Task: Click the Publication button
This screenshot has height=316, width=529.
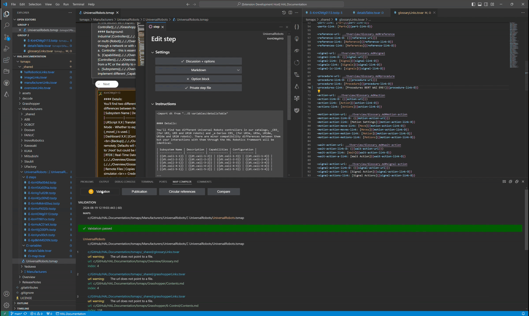Action: coord(139,192)
